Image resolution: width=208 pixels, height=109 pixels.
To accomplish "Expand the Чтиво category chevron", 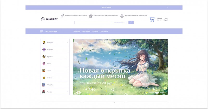I will [x=67, y=71].
